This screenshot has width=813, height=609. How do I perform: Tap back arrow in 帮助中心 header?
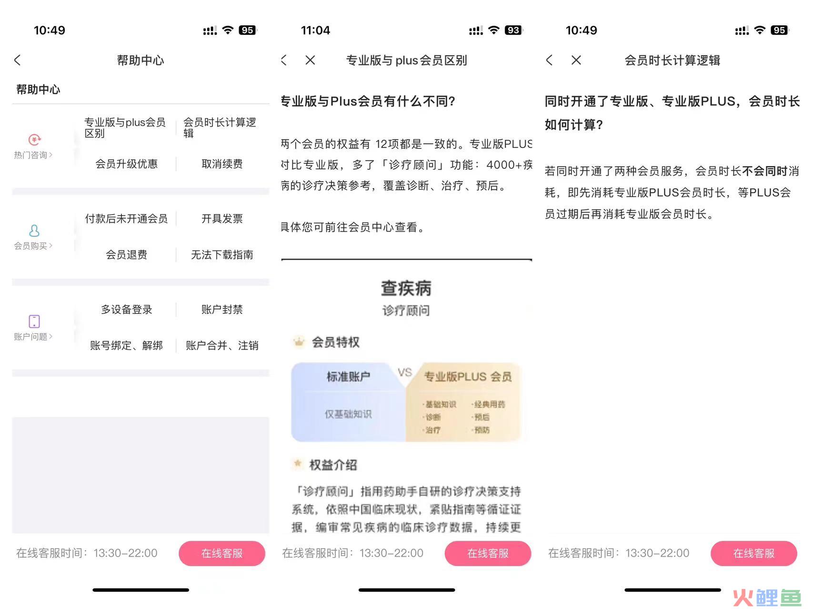[x=18, y=60]
